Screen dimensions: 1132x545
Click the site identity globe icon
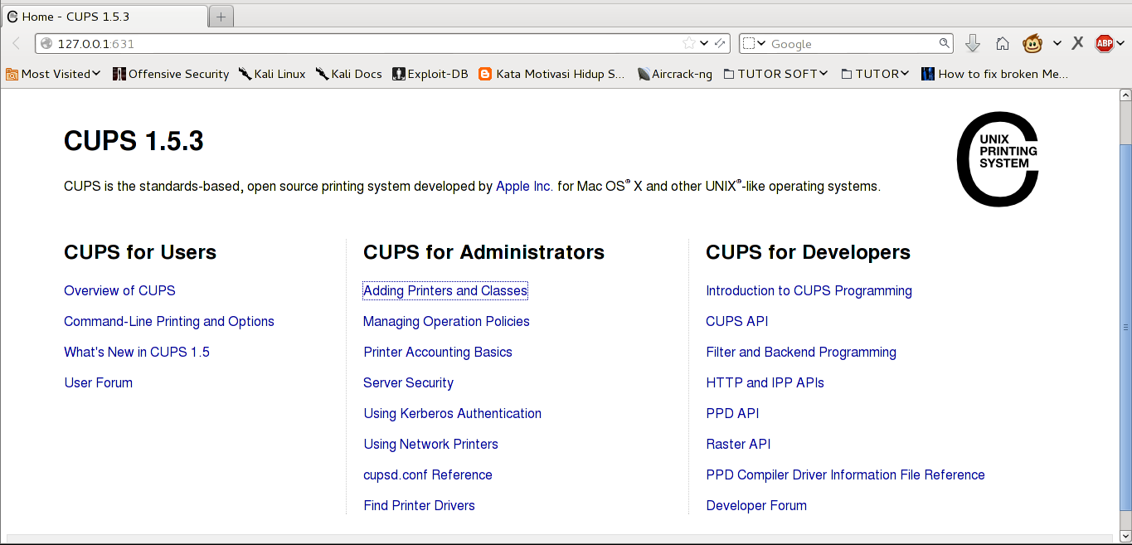click(x=46, y=43)
